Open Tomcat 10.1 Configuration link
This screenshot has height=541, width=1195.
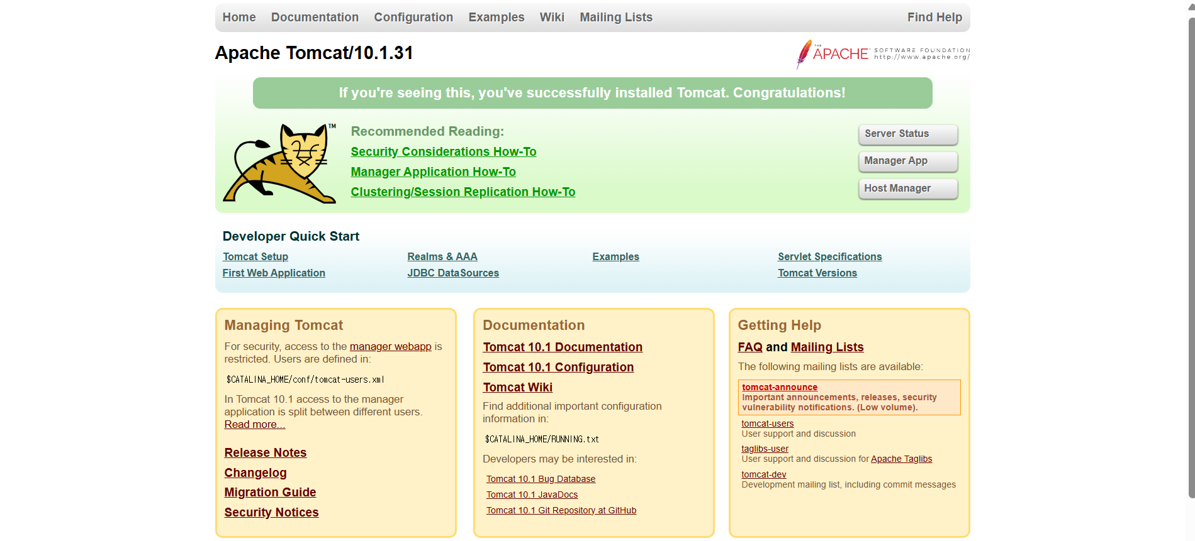[558, 367]
